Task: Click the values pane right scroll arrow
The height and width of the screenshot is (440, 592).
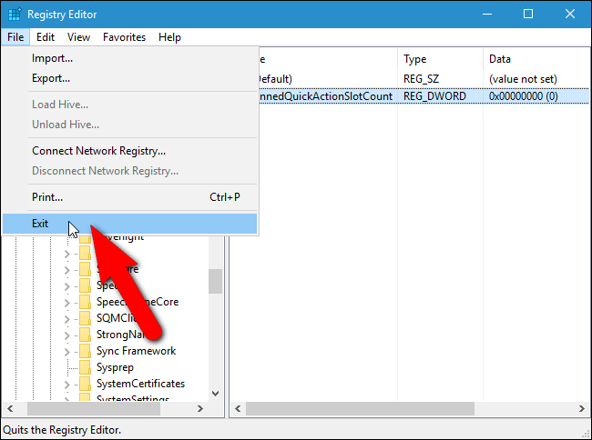Action: (581, 409)
